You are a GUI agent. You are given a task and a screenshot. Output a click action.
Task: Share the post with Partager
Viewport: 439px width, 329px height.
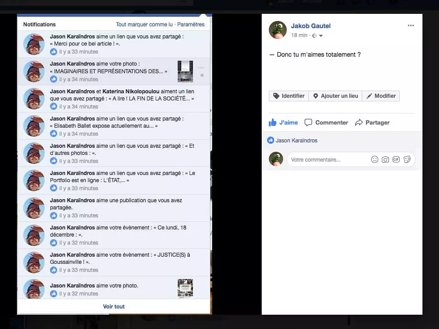372,122
